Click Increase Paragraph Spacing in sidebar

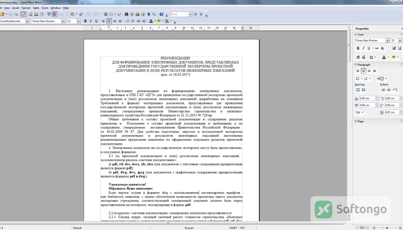tap(358, 90)
